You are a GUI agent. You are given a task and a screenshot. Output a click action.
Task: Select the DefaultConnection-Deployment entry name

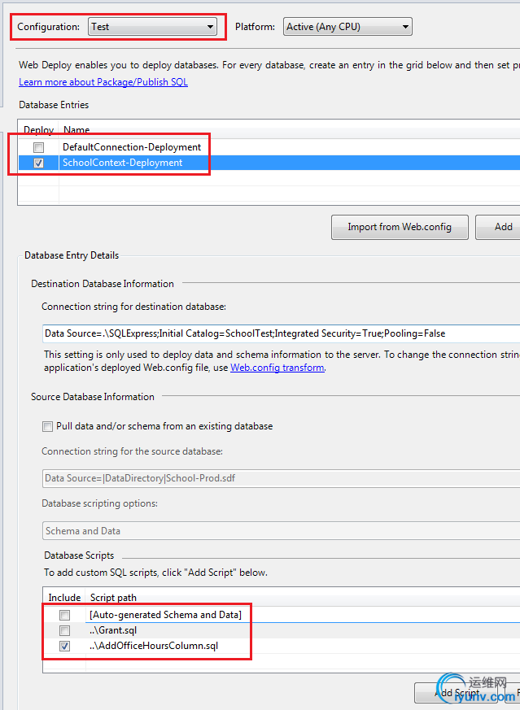[132, 147]
